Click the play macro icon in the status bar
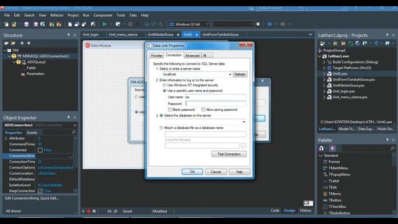 (x=83, y=211)
